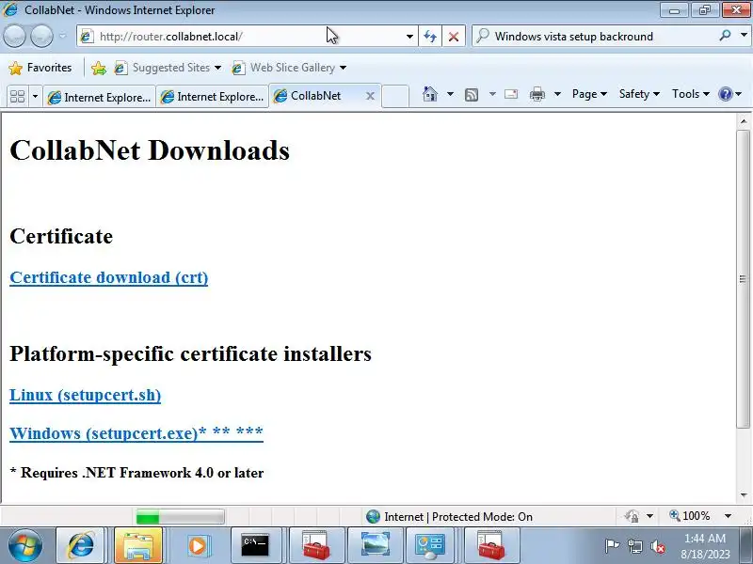Open the Page menu

coord(589,94)
